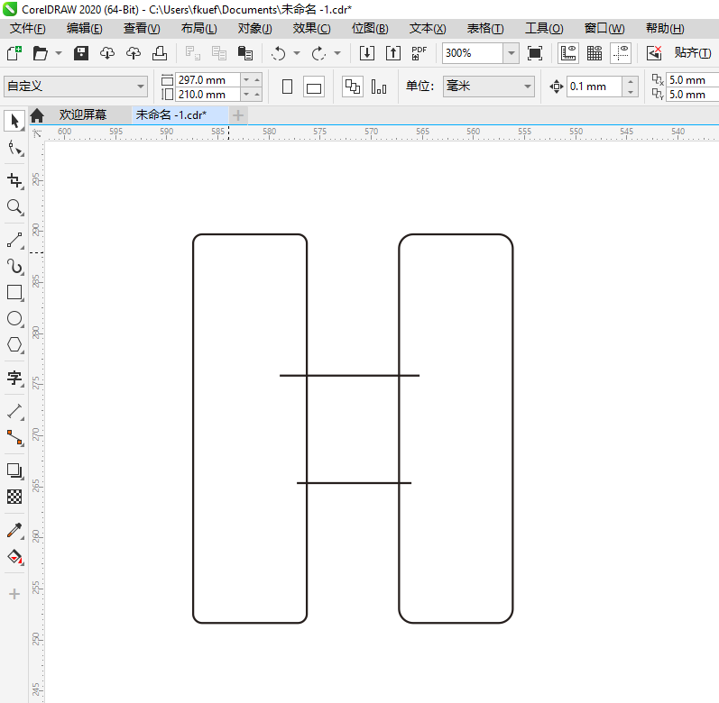The width and height of the screenshot is (719, 703).
Task: Toggle all pages layout button
Action: click(x=353, y=87)
